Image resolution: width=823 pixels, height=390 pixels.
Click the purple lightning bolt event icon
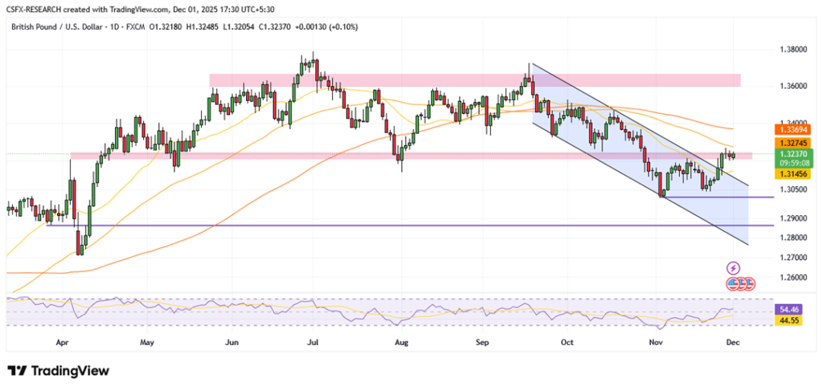(733, 268)
